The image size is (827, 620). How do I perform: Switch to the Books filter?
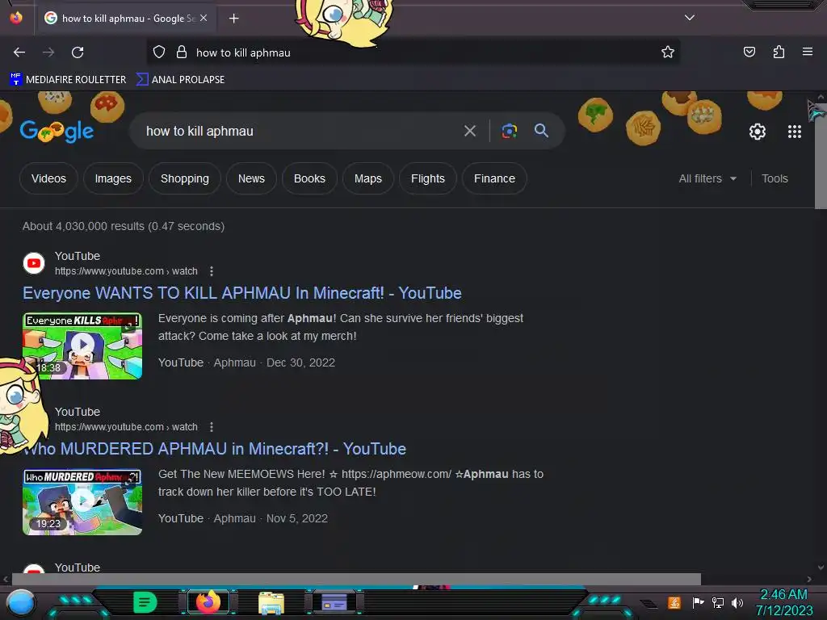(309, 178)
